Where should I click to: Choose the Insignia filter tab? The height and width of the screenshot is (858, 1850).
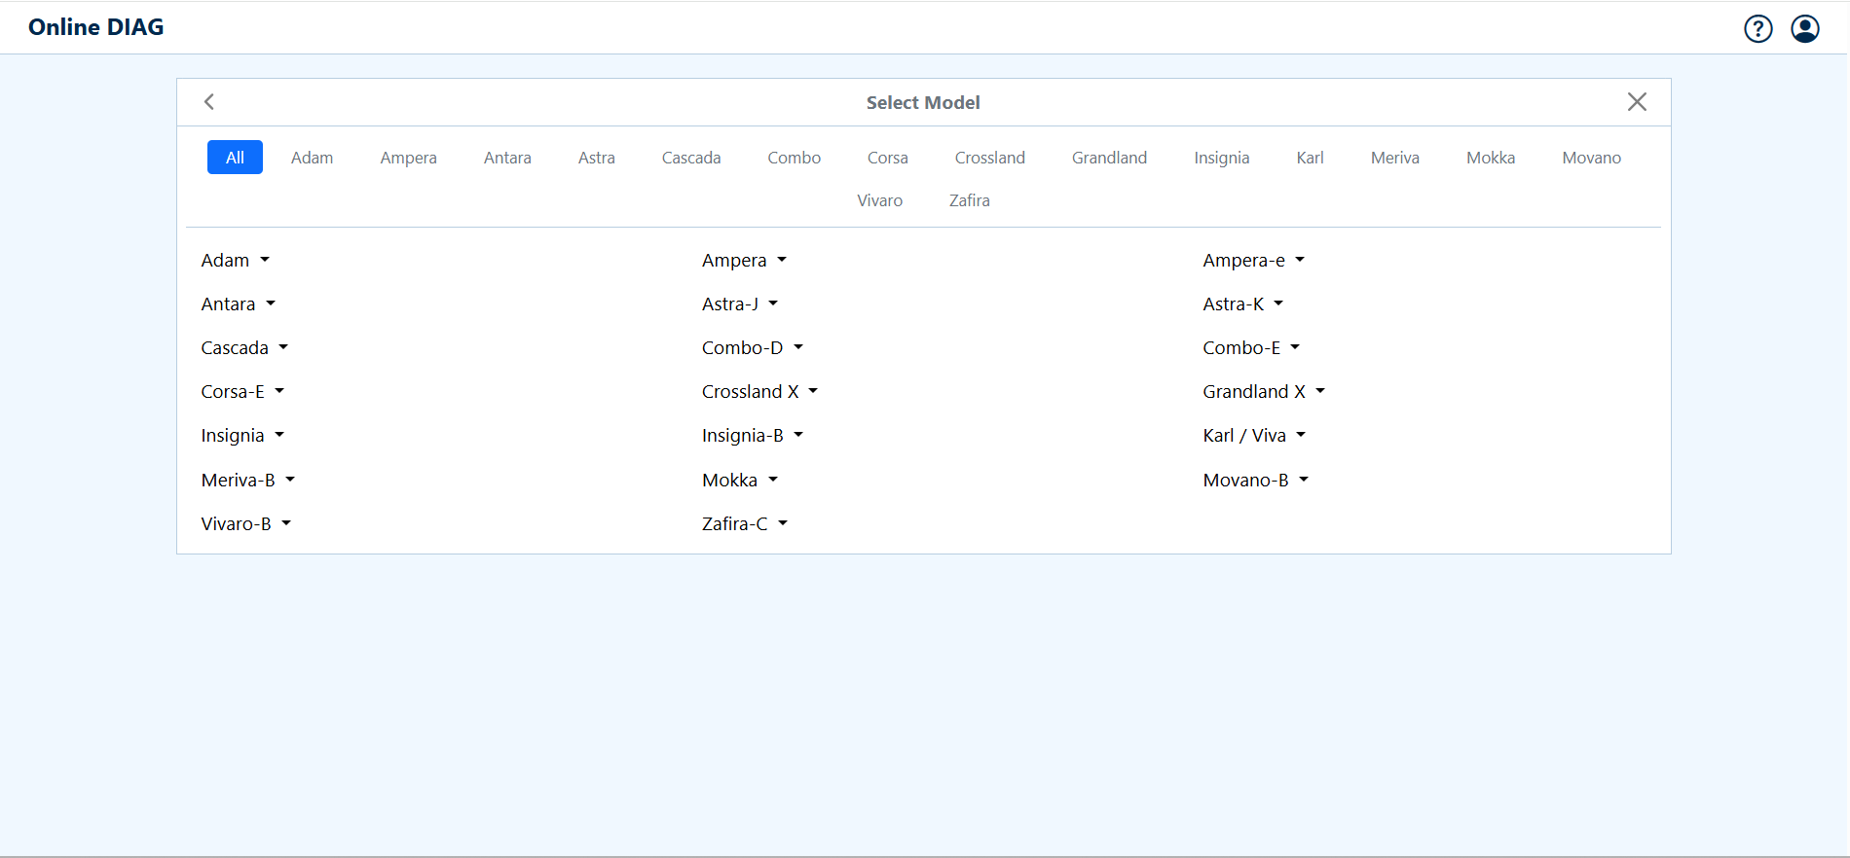click(x=1221, y=158)
